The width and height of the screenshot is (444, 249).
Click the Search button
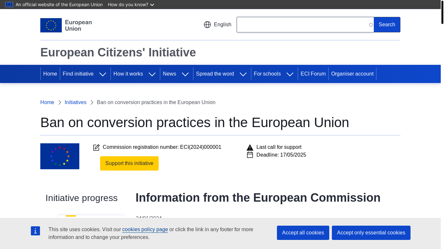[x=387, y=25]
